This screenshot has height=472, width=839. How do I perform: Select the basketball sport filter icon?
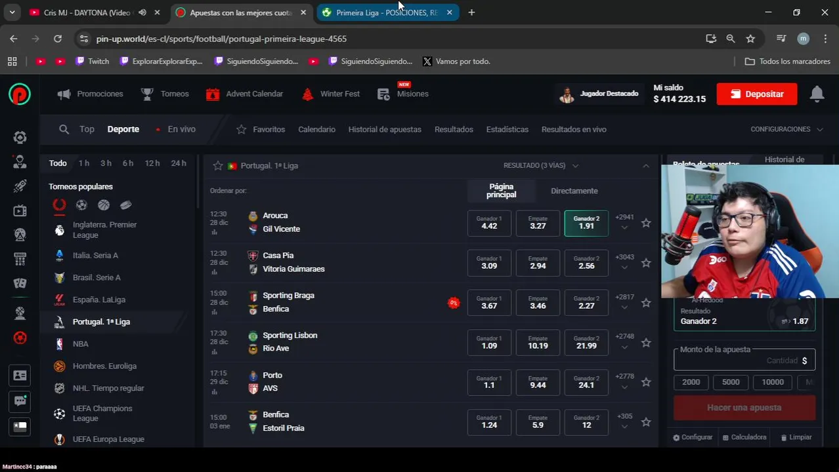[x=104, y=205]
